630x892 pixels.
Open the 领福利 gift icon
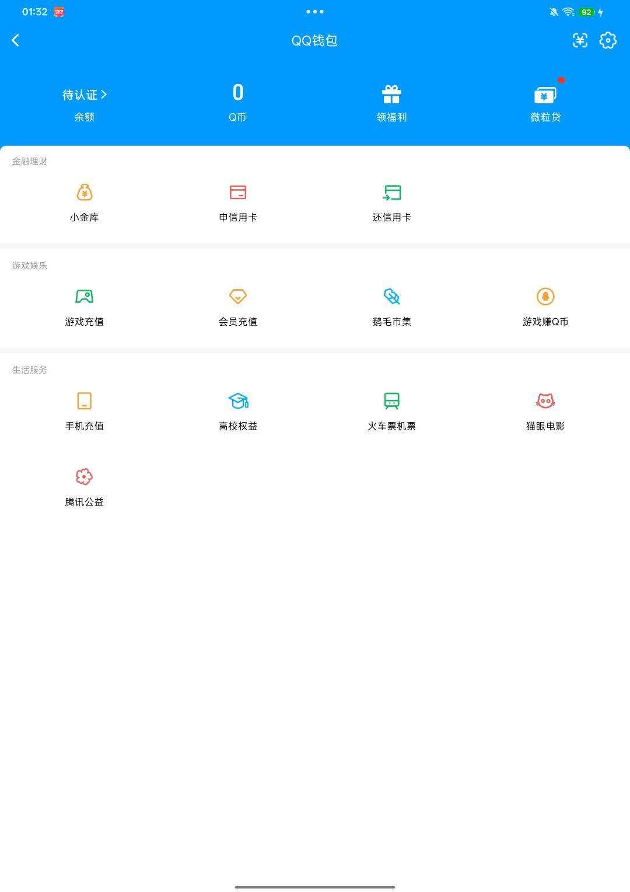point(391,95)
